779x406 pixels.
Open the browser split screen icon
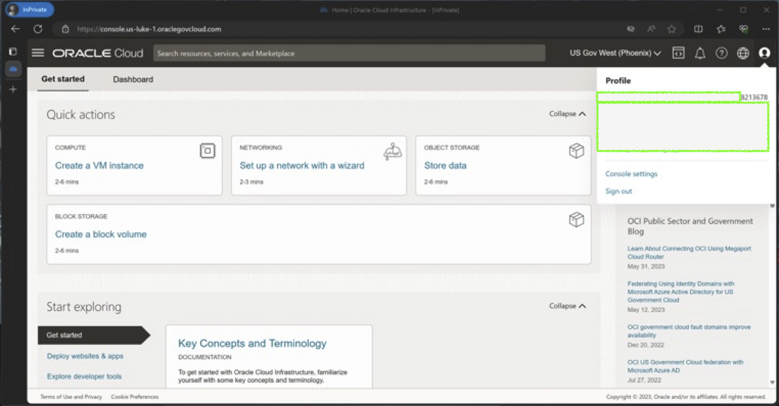coord(698,29)
